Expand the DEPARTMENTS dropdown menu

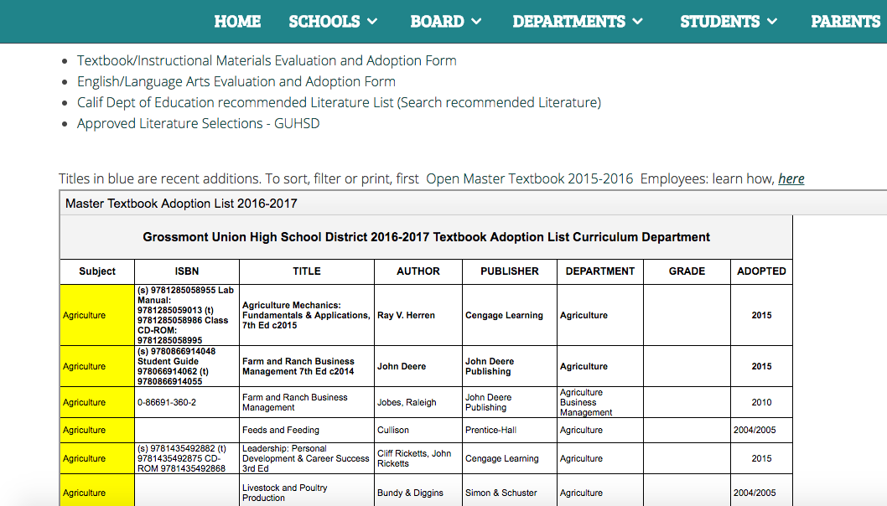point(578,22)
